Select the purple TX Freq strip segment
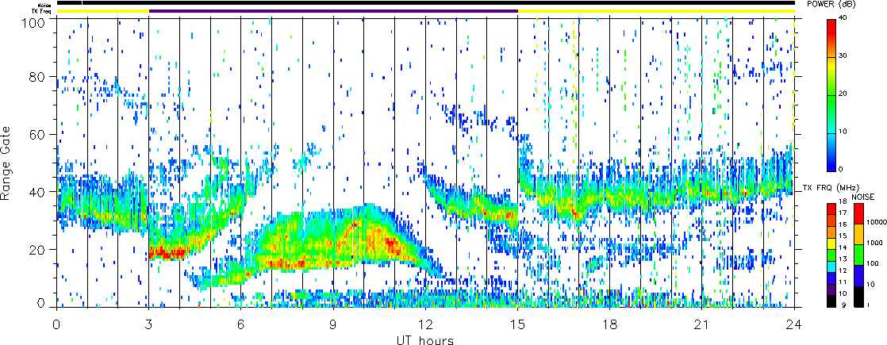Viewport: 887px width, 345px height. [334, 11]
